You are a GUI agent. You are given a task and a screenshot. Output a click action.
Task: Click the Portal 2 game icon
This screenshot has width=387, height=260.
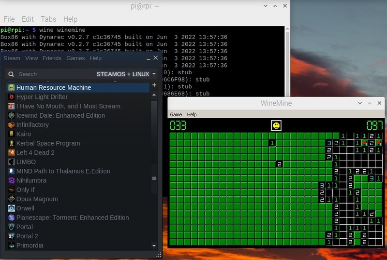(11, 236)
